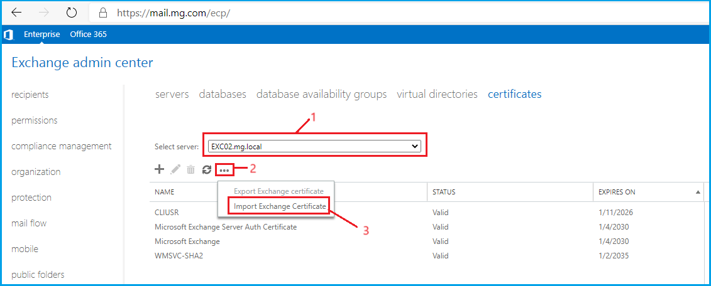Choose Import Exchange Certificate from menu

click(x=280, y=206)
